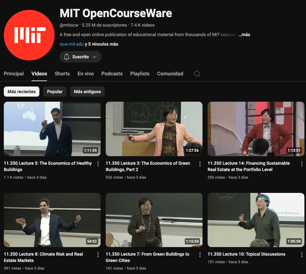Open the Podcasts tab
Viewport: 306px width, 274px height.
click(112, 73)
